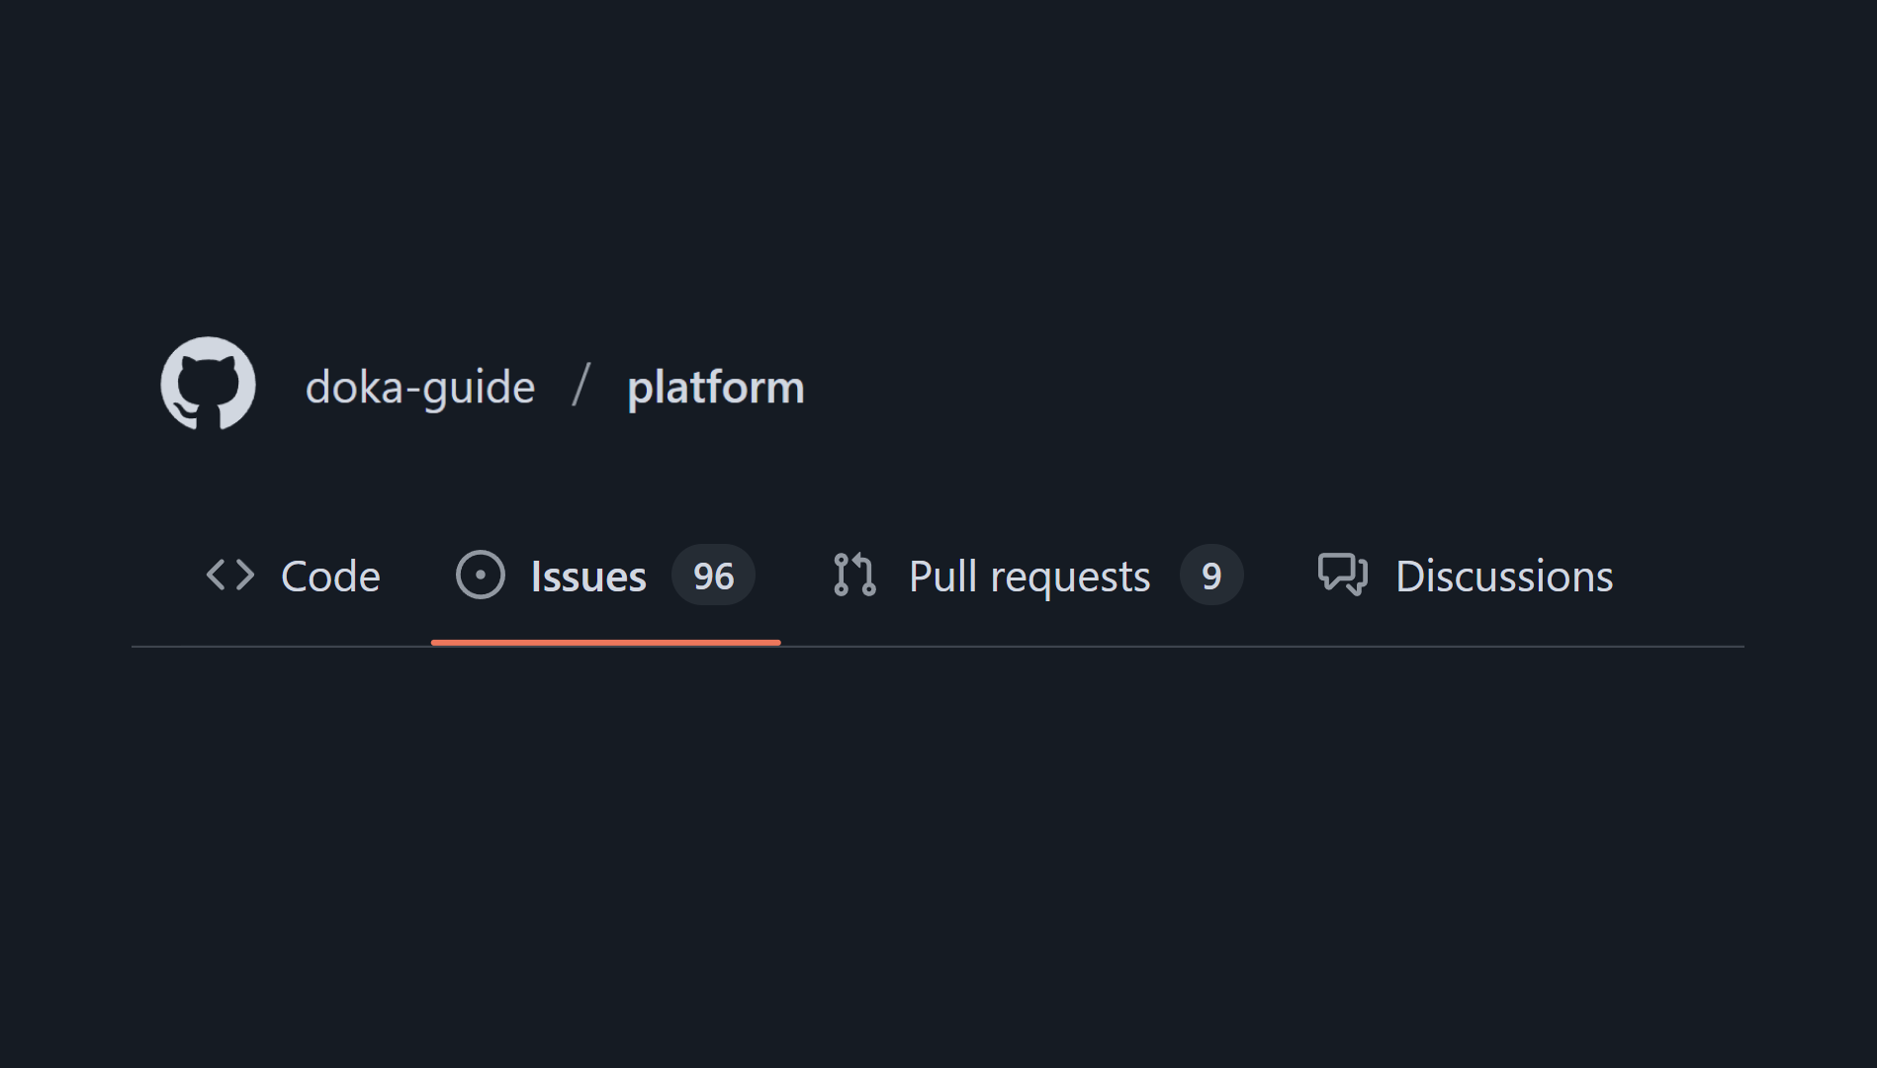Switch to the Pull requests tab

point(1029,577)
